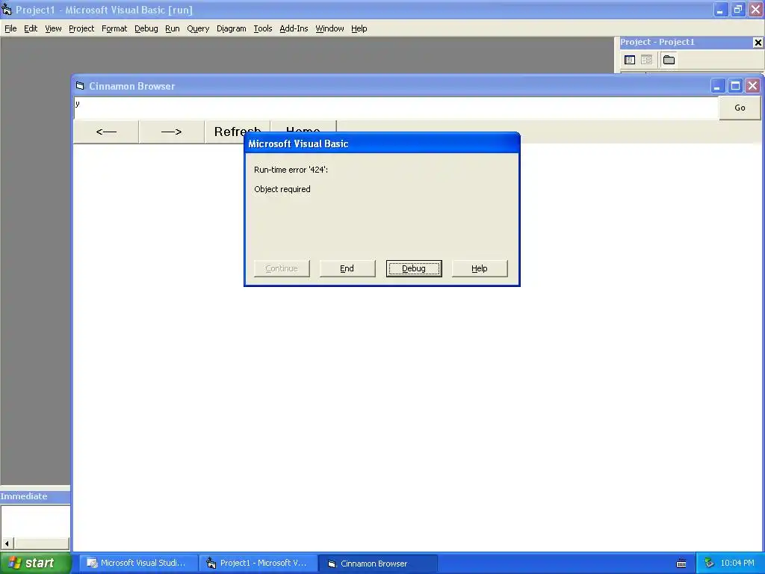Click the Cinnamon Browser window icon
The image size is (765, 574).
(x=80, y=86)
